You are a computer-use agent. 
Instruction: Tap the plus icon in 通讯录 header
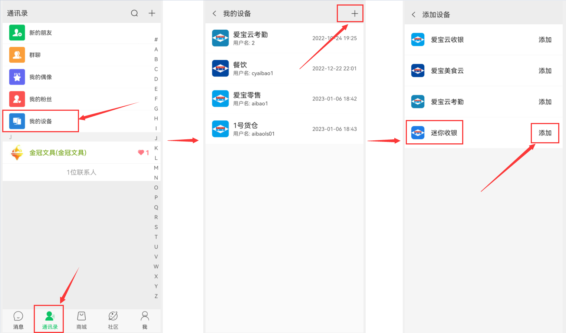click(x=152, y=13)
